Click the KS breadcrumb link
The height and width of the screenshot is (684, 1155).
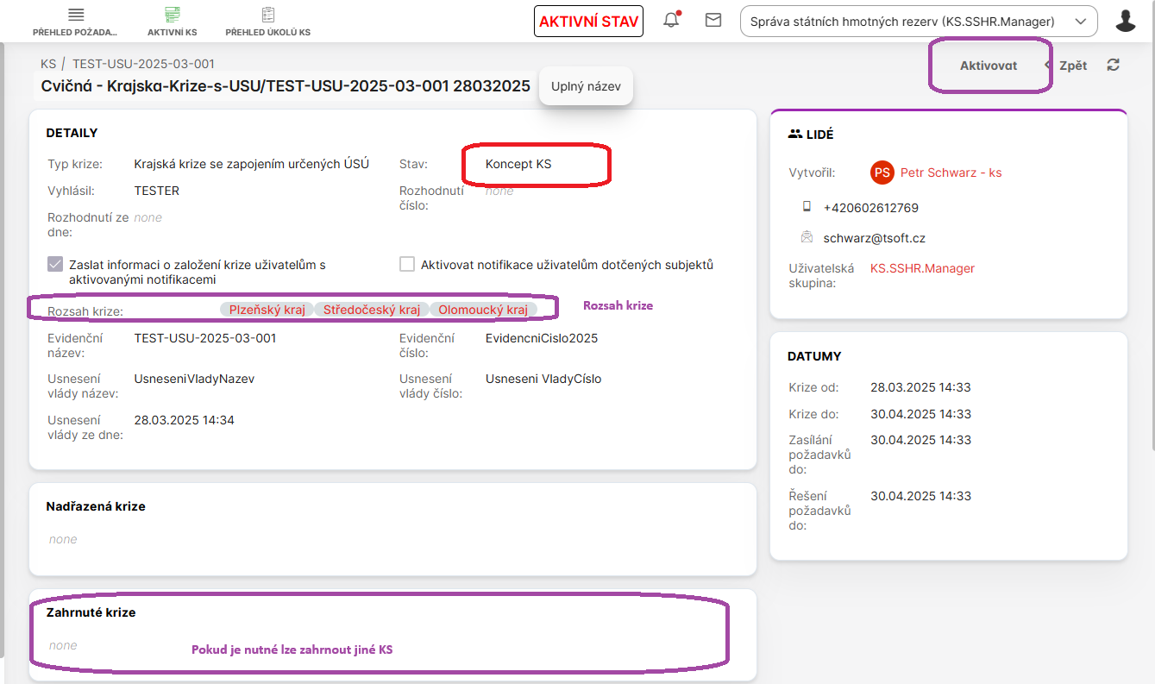[48, 64]
